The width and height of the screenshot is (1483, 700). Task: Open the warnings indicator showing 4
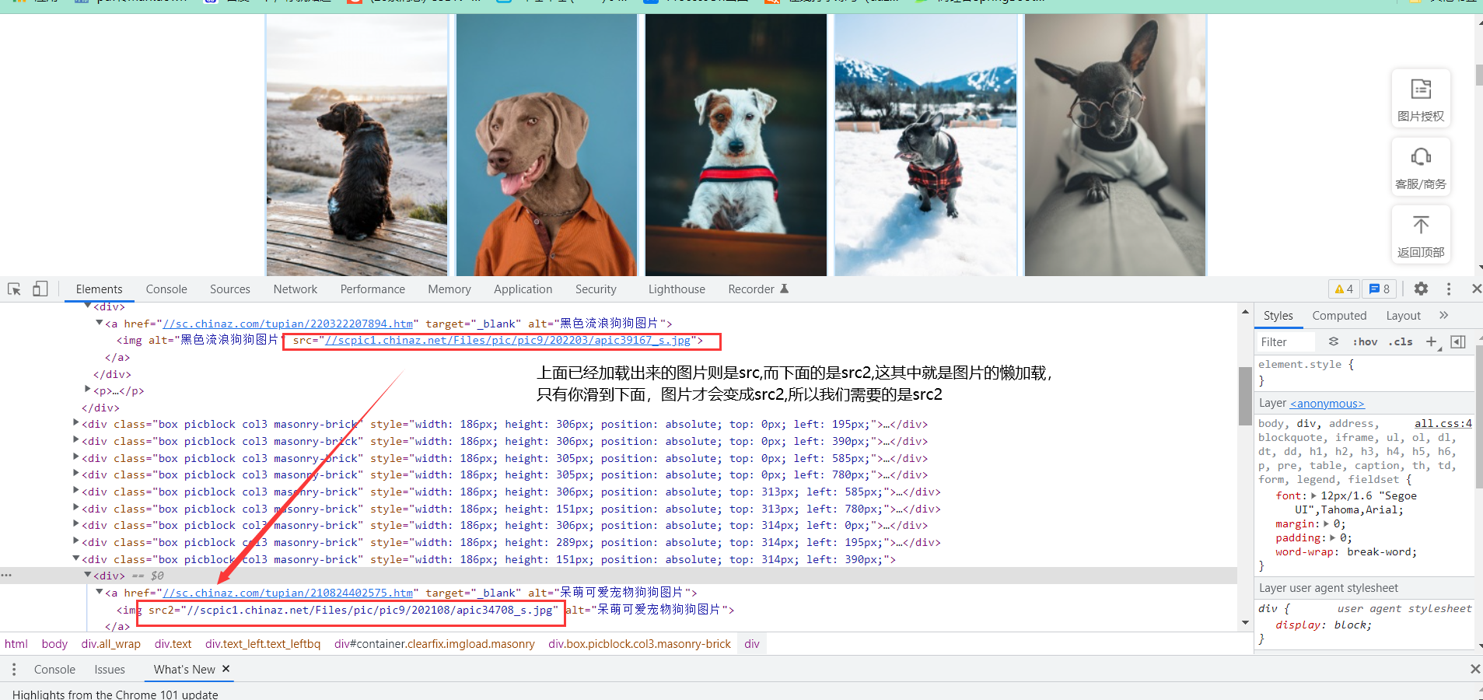pos(1344,289)
